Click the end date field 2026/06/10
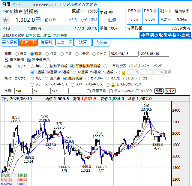This screenshot has width=192, height=186. coord(154,54)
